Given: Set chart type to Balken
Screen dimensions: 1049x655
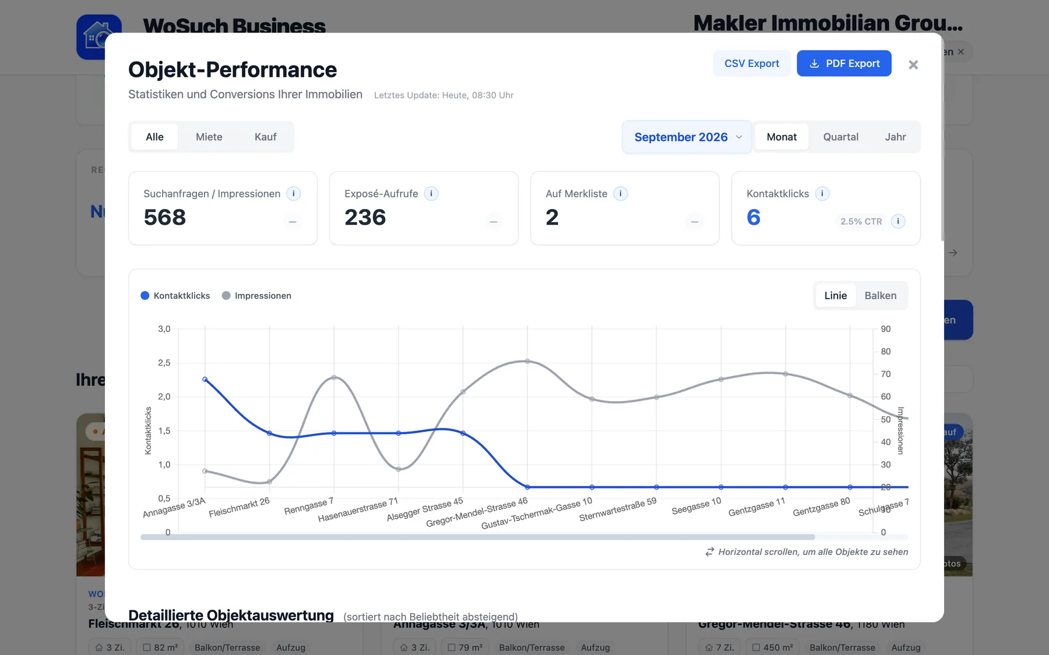Looking at the screenshot, I should [x=881, y=296].
